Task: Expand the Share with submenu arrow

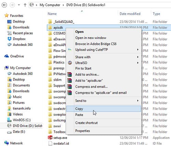Action: (138, 57)
